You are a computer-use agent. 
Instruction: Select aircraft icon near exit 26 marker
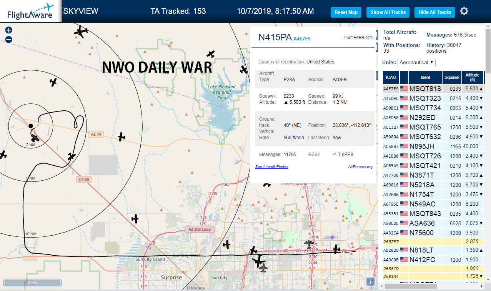337,249
